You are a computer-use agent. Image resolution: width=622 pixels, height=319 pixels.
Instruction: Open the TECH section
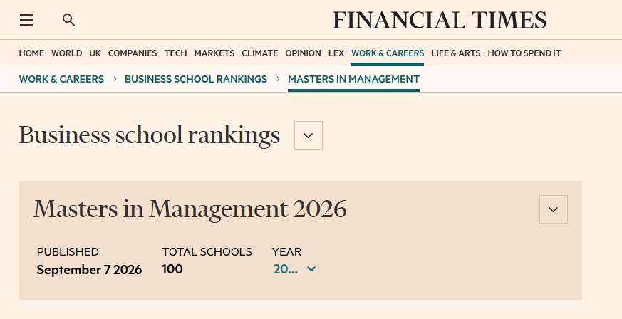coord(176,53)
